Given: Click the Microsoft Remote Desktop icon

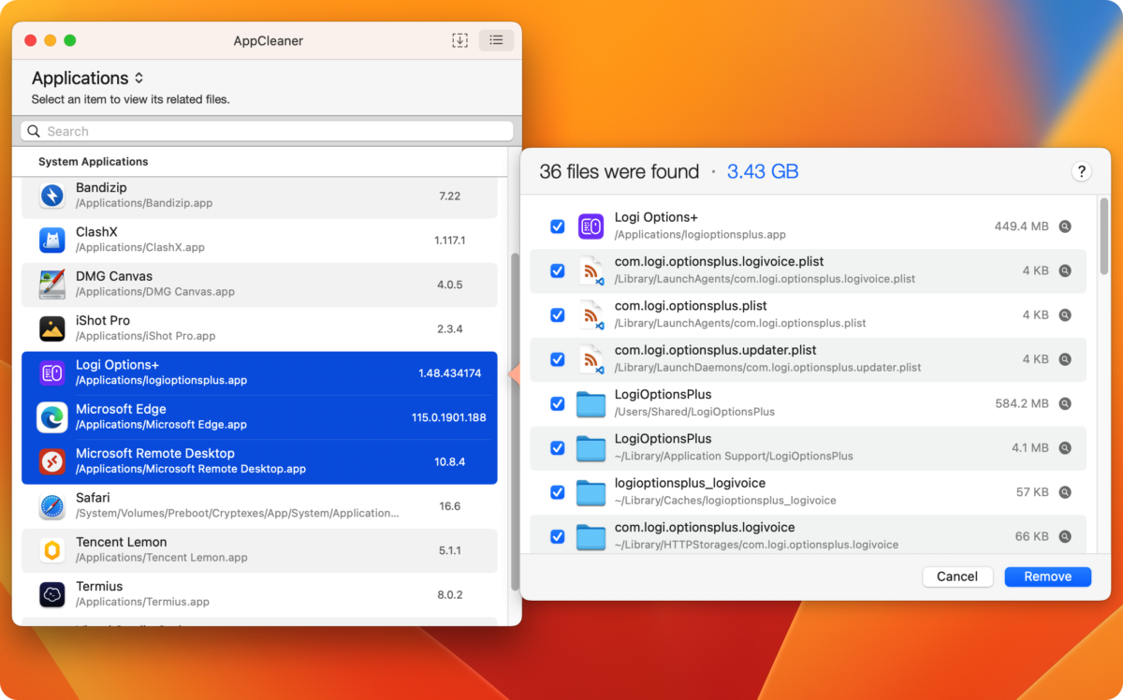Looking at the screenshot, I should [52, 461].
